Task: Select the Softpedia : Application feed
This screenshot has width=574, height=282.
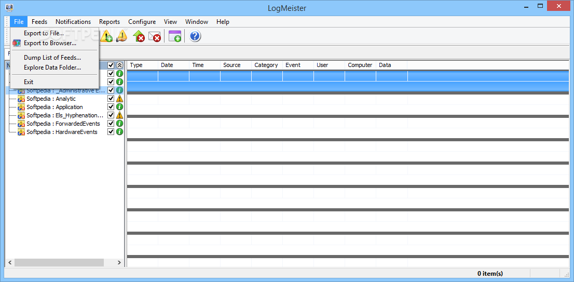Action: 54,107
